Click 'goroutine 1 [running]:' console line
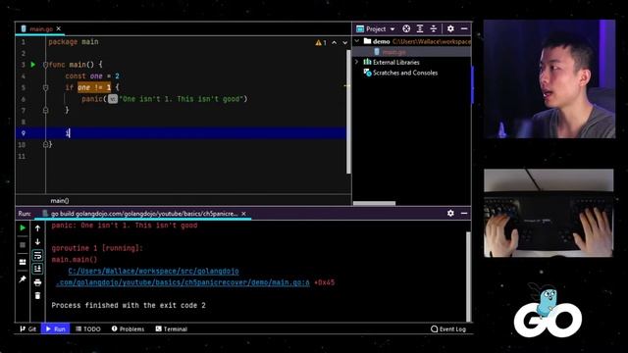The image size is (628, 353). [97, 248]
